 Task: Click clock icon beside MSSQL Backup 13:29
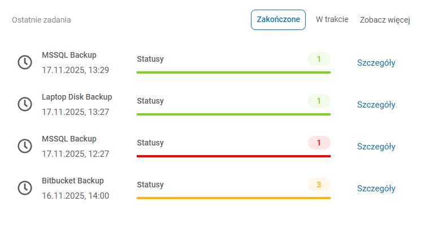[x=25, y=62]
